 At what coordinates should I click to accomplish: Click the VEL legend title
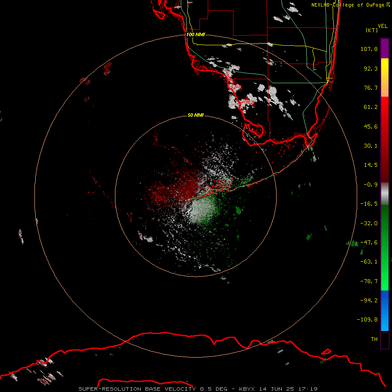click(x=382, y=26)
